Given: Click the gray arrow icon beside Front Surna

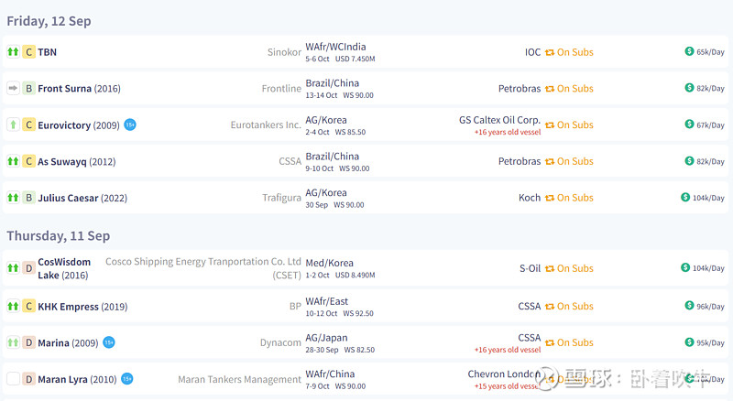Looking at the screenshot, I should pyautogui.click(x=13, y=89).
